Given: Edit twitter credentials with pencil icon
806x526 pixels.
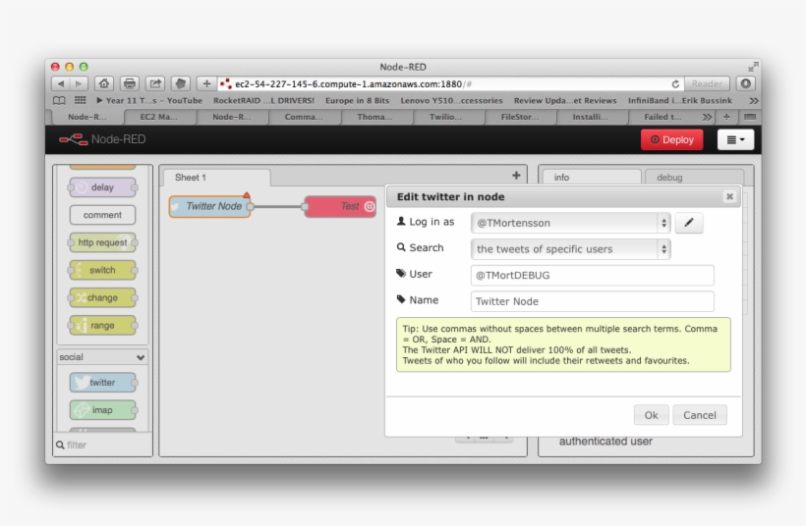Looking at the screenshot, I should point(689,223).
